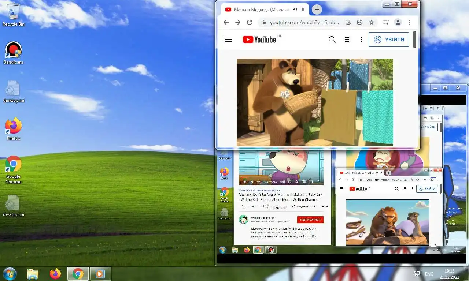Screen dimensions: 469x281
Task: Click the small window's page scrollbar
Action: coord(440,188)
